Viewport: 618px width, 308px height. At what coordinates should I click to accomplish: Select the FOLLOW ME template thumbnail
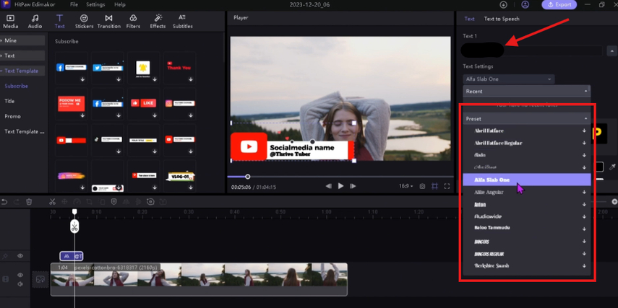click(72, 104)
